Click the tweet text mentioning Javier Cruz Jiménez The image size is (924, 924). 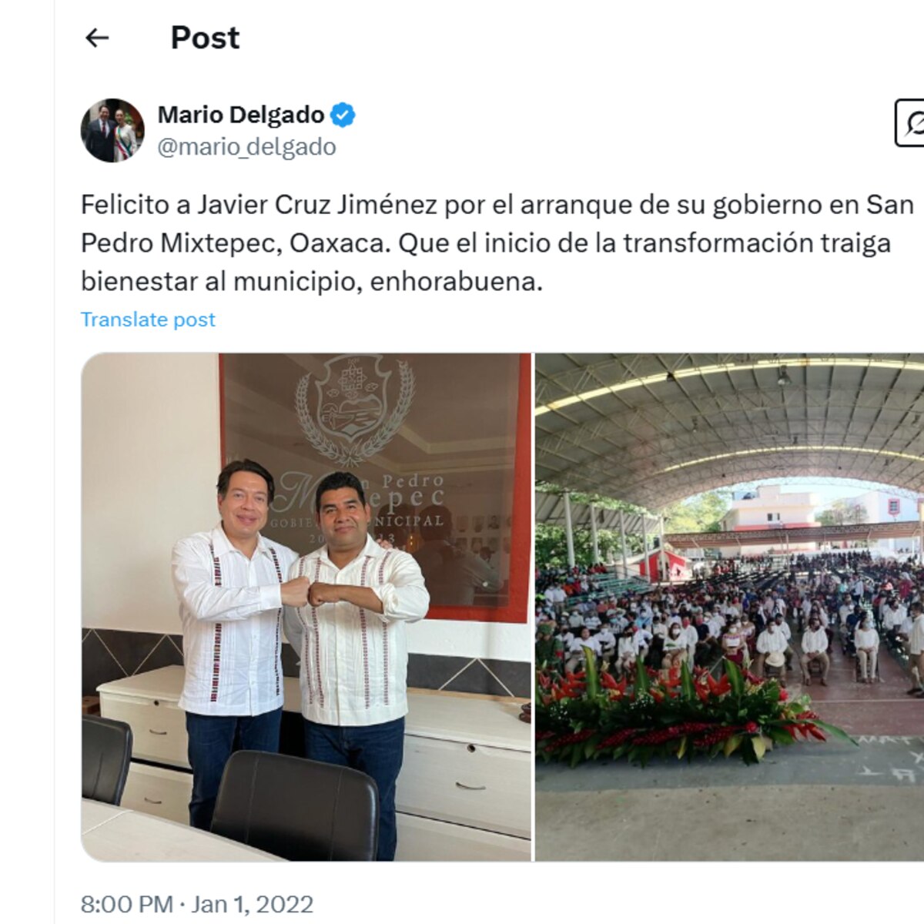tap(497, 243)
